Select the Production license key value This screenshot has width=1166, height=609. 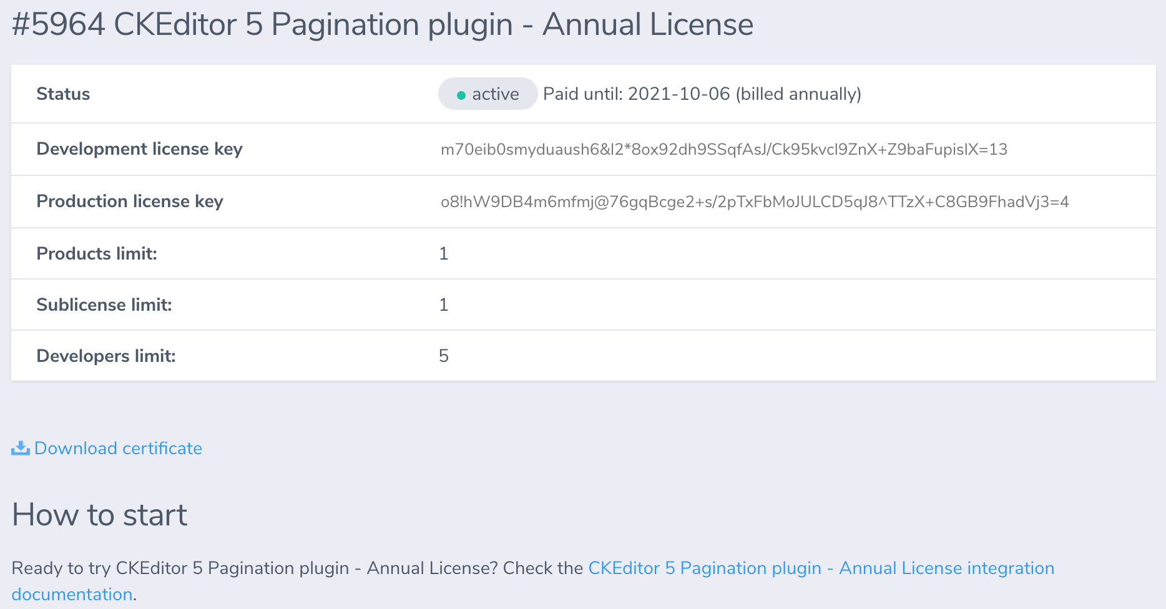[754, 202]
